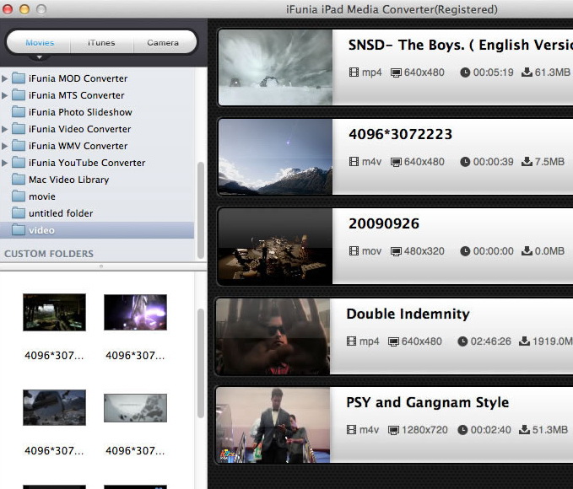The width and height of the screenshot is (573, 489).
Task: Expand the iFunia Video Converter folder
Action: tap(4, 129)
